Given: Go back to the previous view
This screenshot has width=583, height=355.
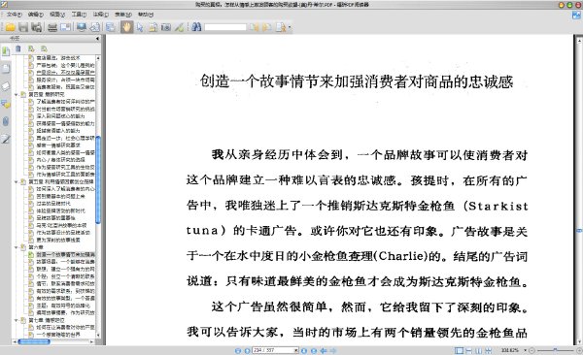Looking at the screenshot, I should point(324,350).
